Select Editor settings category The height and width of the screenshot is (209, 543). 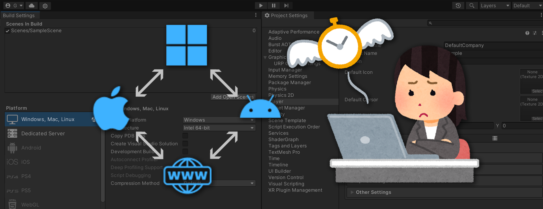(275, 51)
